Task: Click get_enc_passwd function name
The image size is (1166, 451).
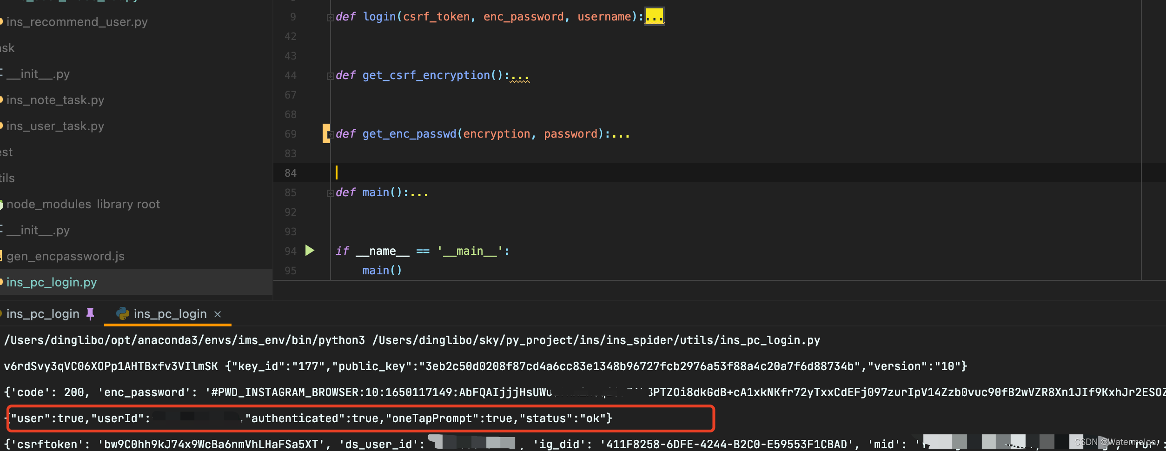Action: 410,134
